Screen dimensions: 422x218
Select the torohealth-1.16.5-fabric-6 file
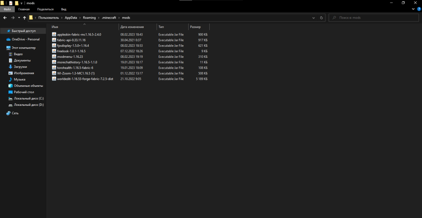[75, 68]
